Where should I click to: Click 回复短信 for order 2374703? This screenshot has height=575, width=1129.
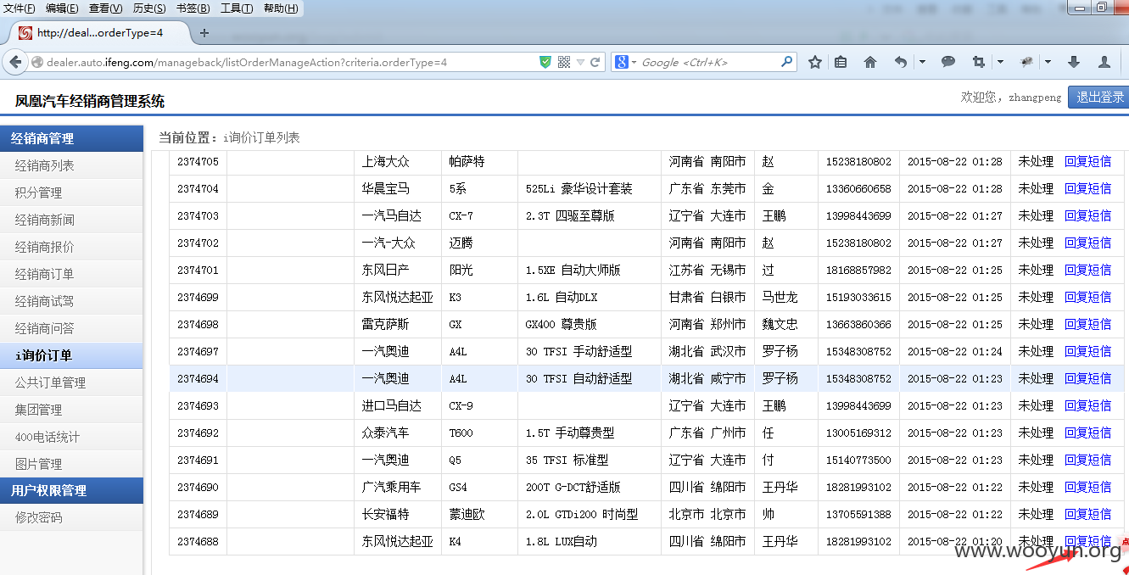1087,215
